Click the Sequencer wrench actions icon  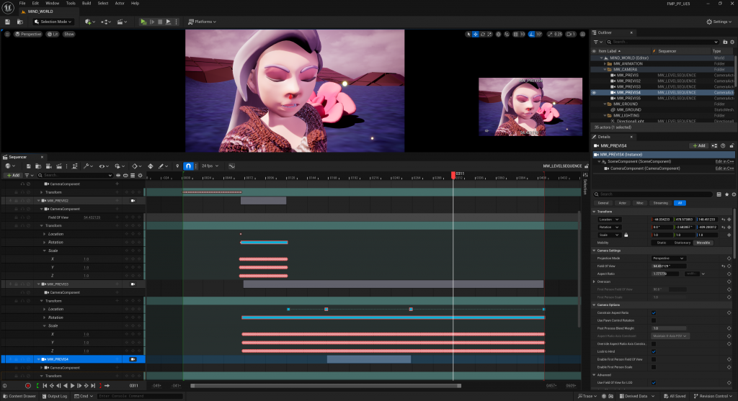coord(86,166)
